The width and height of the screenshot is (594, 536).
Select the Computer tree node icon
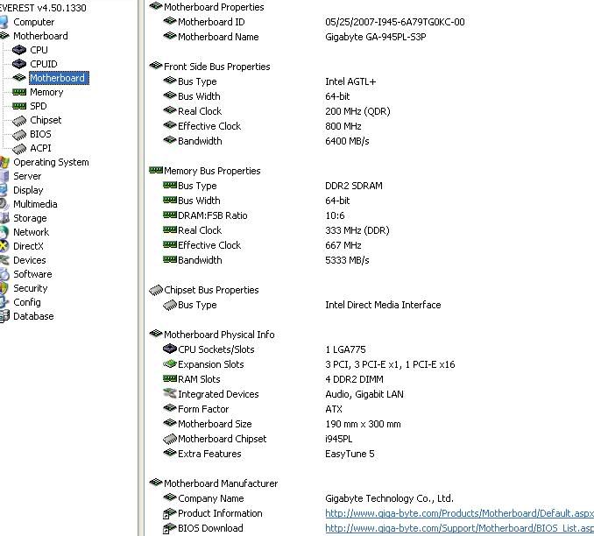point(4,22)
